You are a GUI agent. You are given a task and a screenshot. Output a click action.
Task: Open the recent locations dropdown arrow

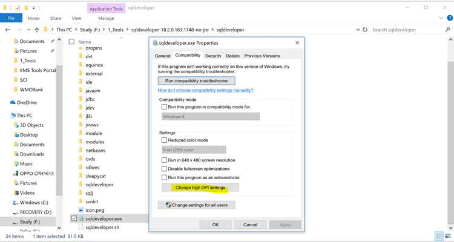coord(28,30)
